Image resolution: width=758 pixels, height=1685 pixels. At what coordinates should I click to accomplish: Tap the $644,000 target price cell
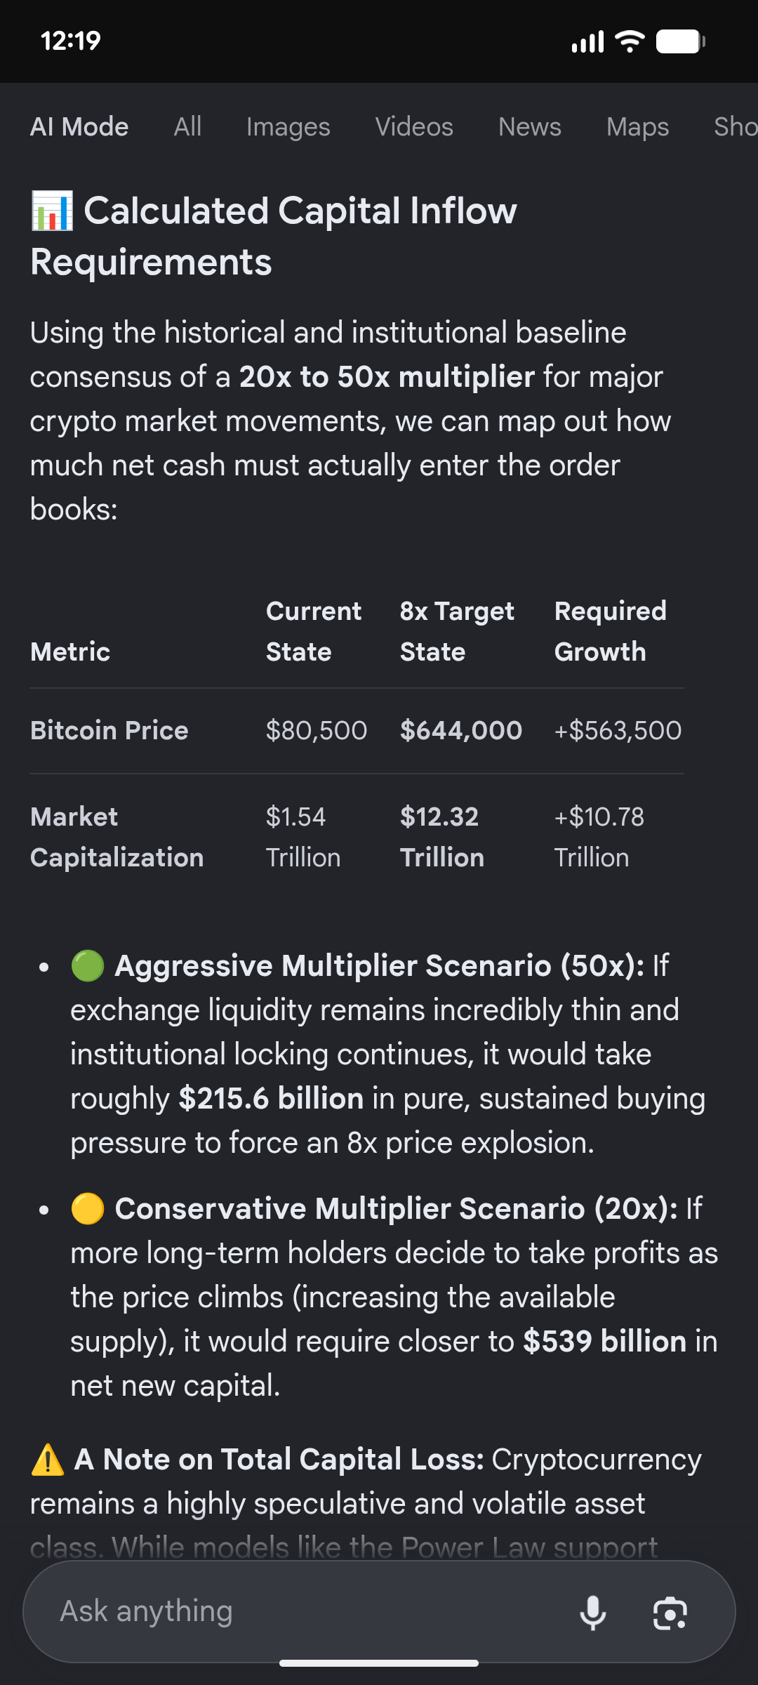tap(461, 731)
